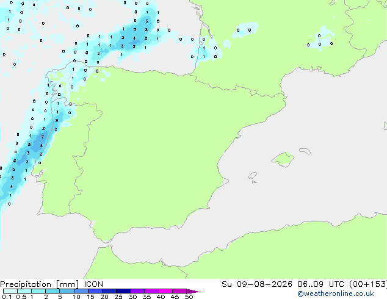Click the '7' precipitation value off Portugal
Image resolution: width=387 pixels, height=299 pixels.
[43, 137]
